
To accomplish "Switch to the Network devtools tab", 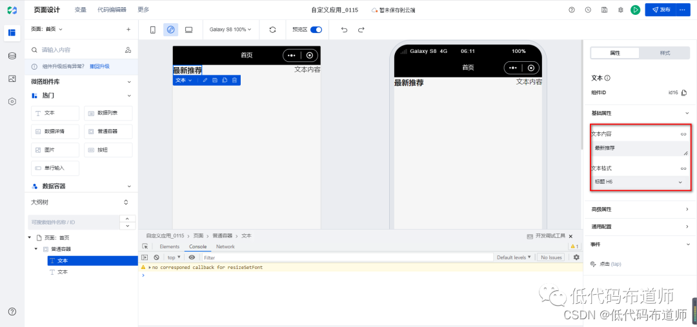I will click(225, 246).
